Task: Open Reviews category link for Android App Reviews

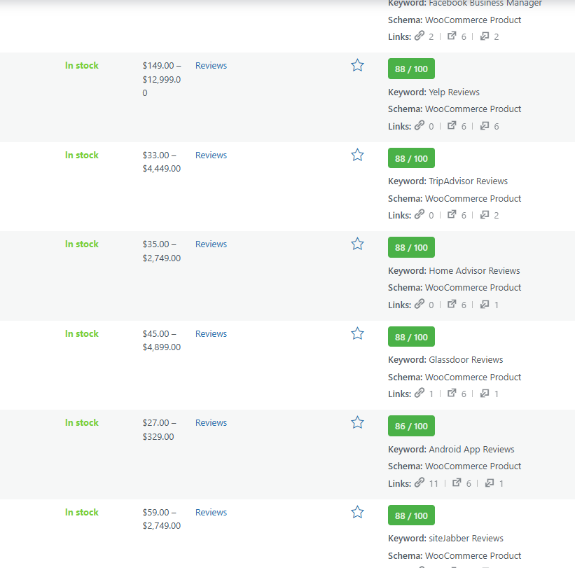Action: click(211, 423)
